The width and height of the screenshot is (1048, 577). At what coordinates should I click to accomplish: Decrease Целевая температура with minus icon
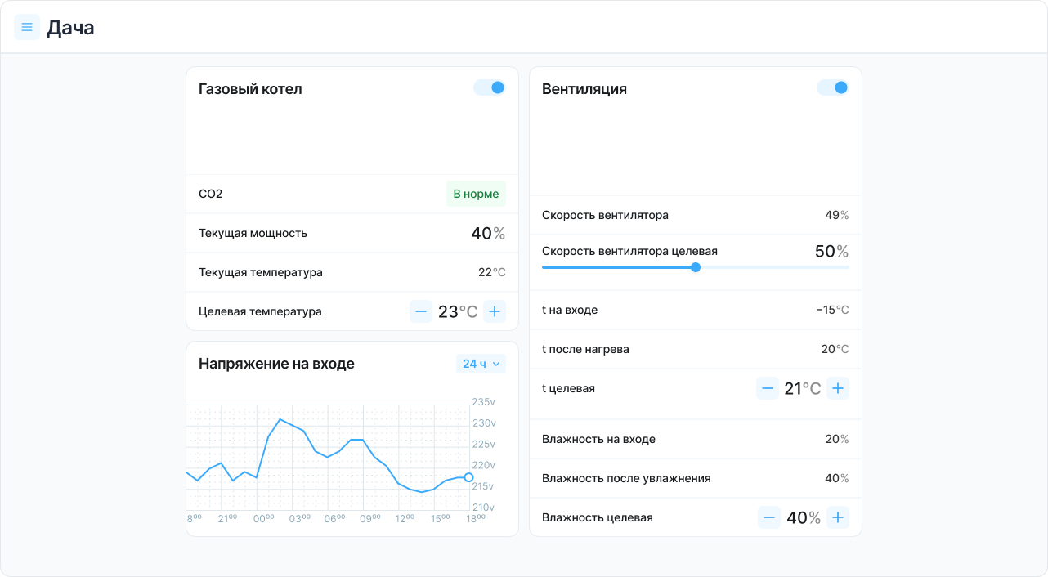tap(421, 311)
